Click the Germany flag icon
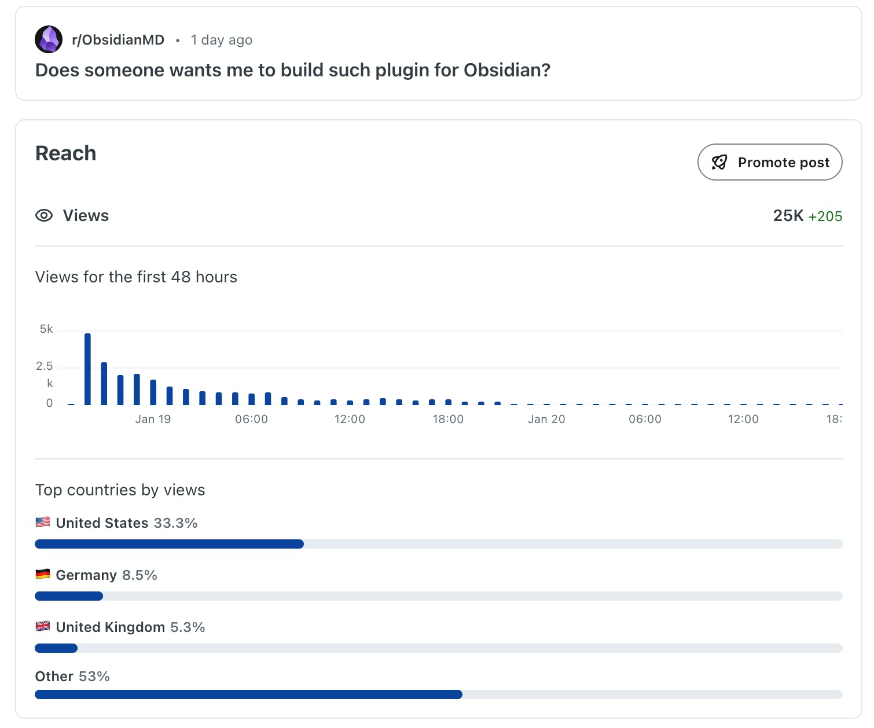Viewport: 874px width, 728px height. pos(43,574)
